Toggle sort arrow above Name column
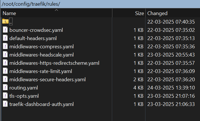Image resolution: width=200 pixels, height=121 pixels. 56,10
